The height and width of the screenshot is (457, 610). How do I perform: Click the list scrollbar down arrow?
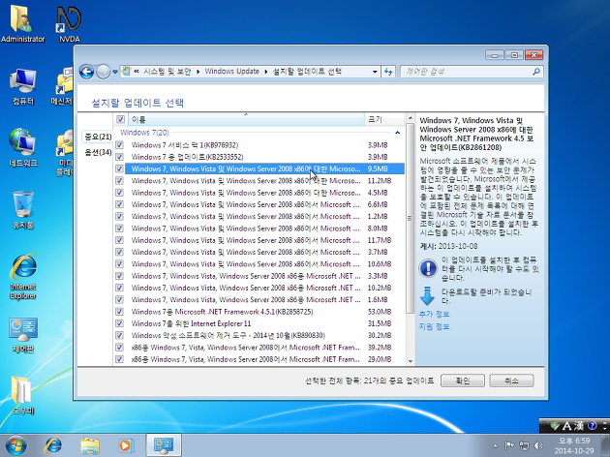point(410,361)
